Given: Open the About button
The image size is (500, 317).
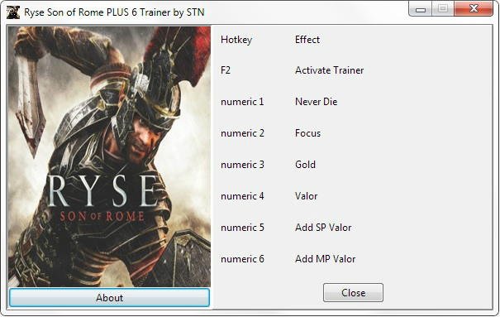Looking at the screenshot, I should 109,297.
